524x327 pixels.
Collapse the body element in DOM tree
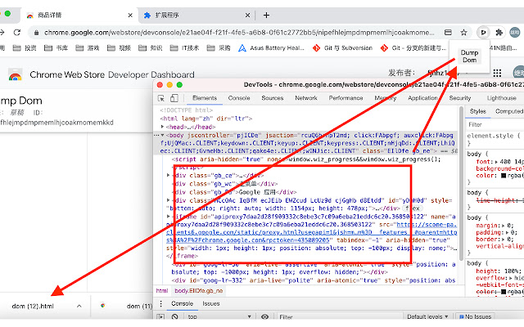click(x=163, y=135)
